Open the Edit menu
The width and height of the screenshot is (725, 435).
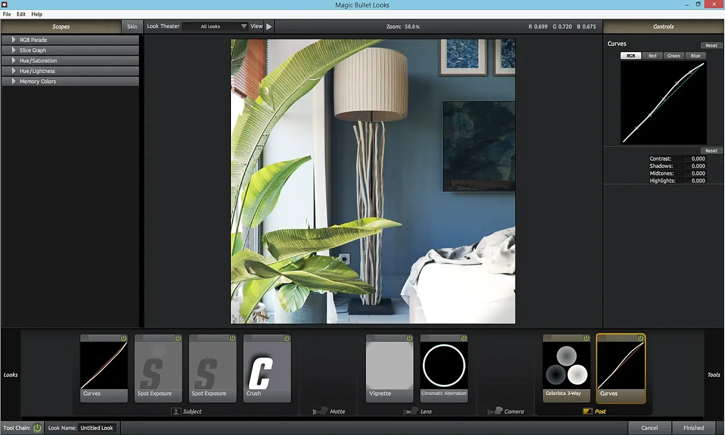tap(21, 14)
